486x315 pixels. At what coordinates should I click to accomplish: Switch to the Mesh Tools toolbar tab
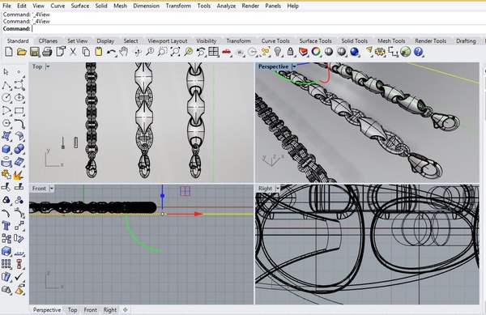[x=391, y=40]
